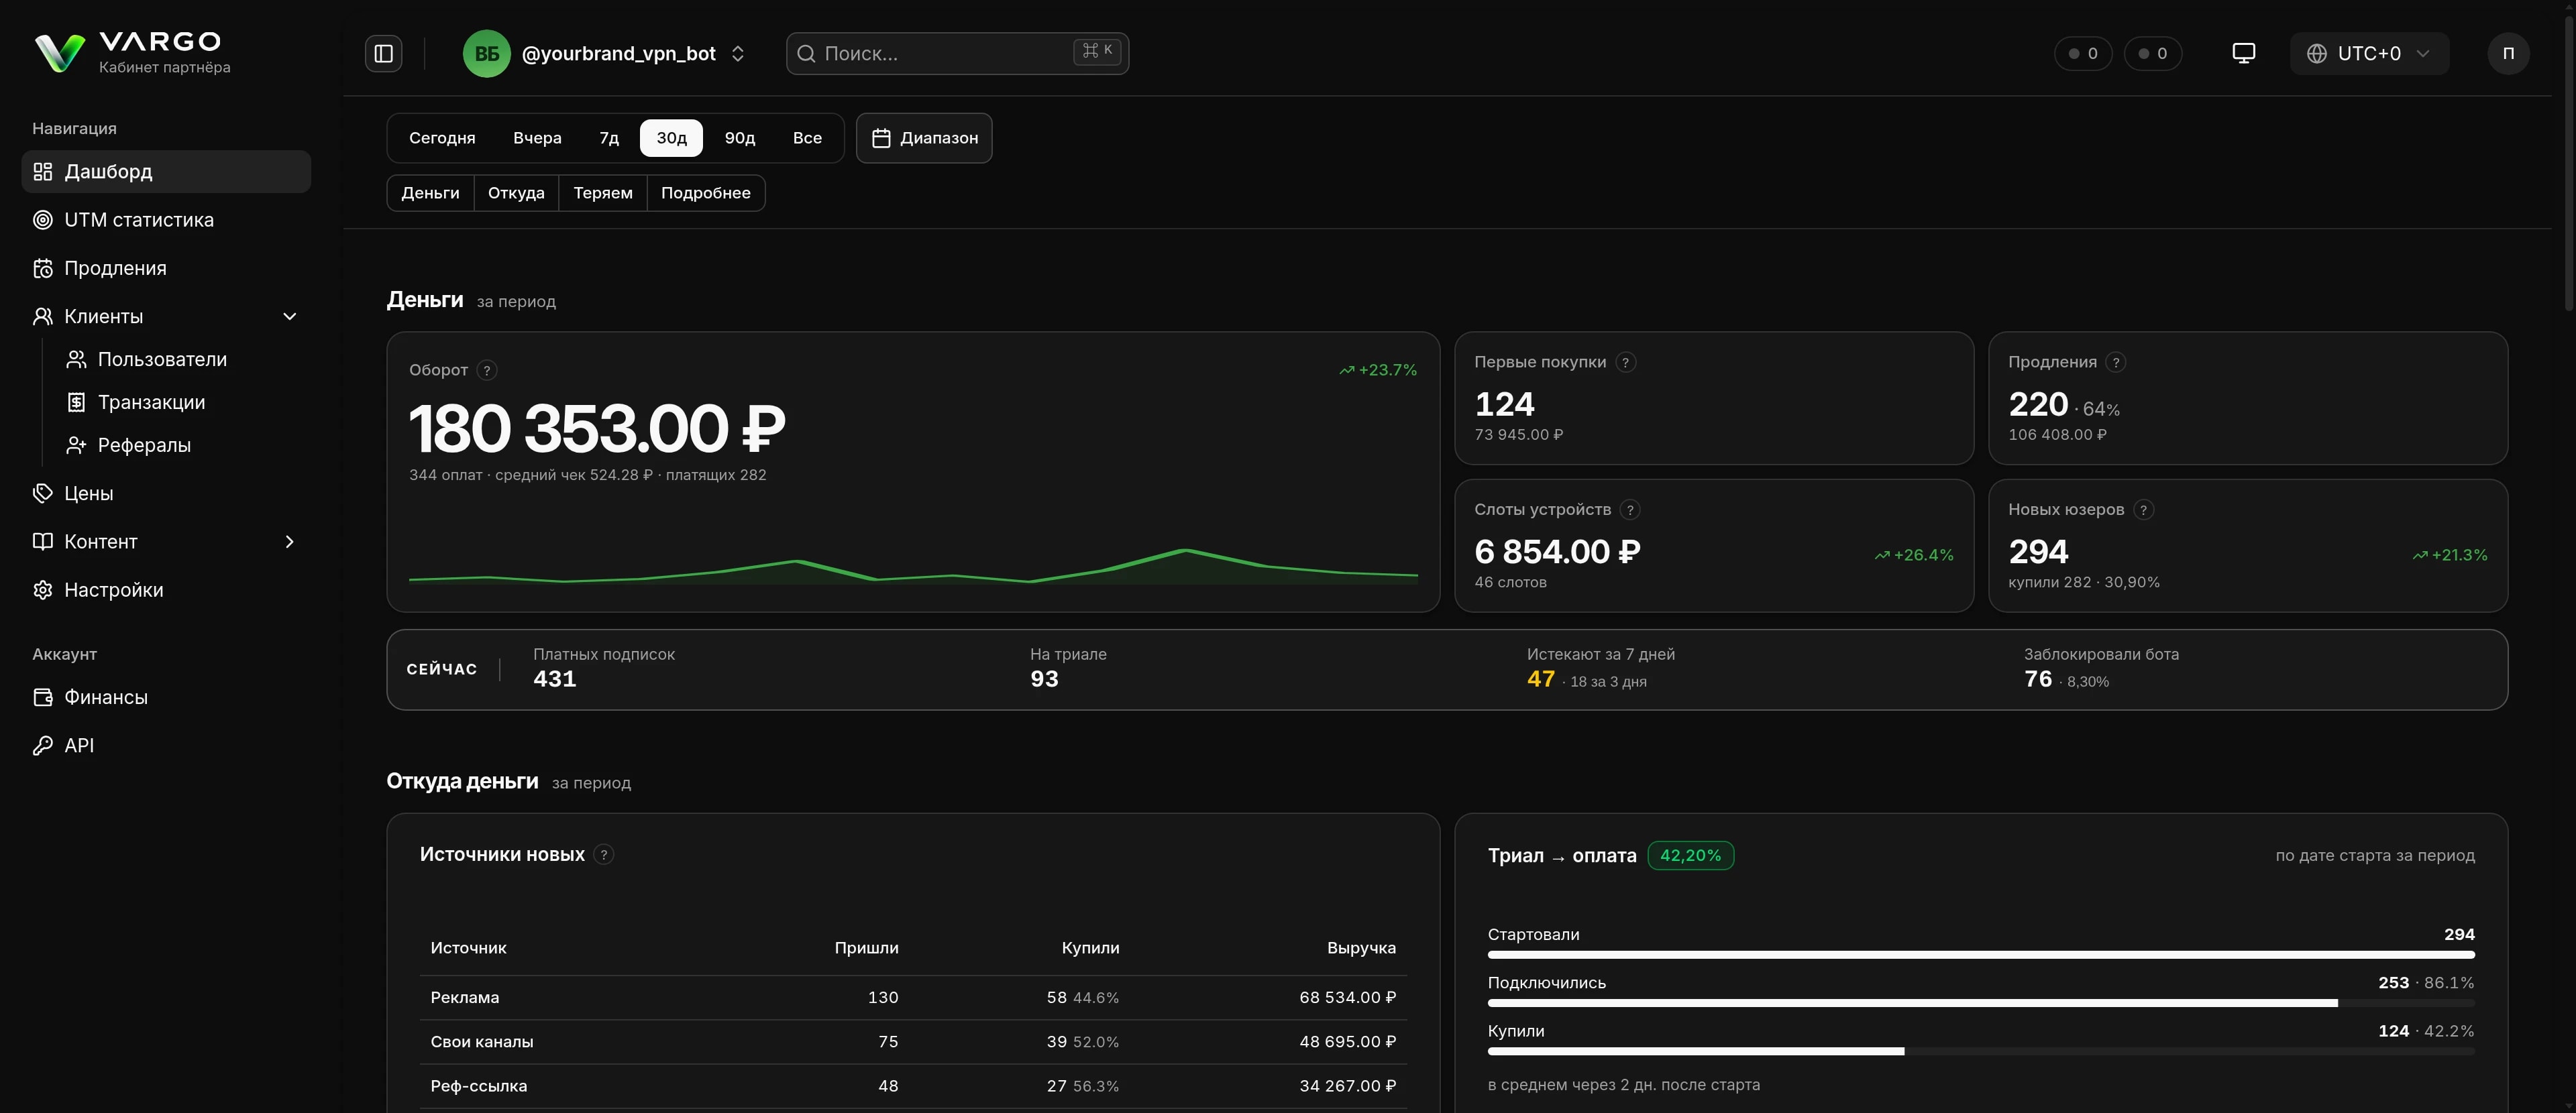Toggle the sidebar panel icon

click(384, 54)
